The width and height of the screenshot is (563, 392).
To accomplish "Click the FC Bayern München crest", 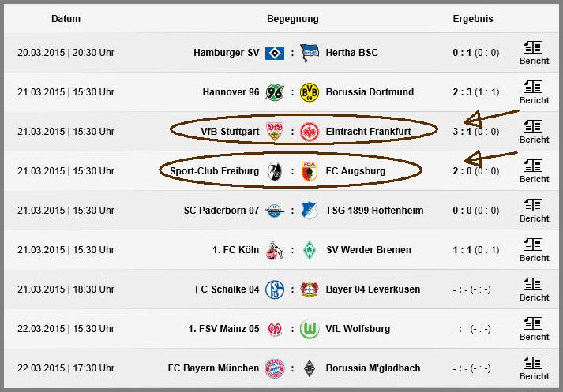I will tap(275, 368).
